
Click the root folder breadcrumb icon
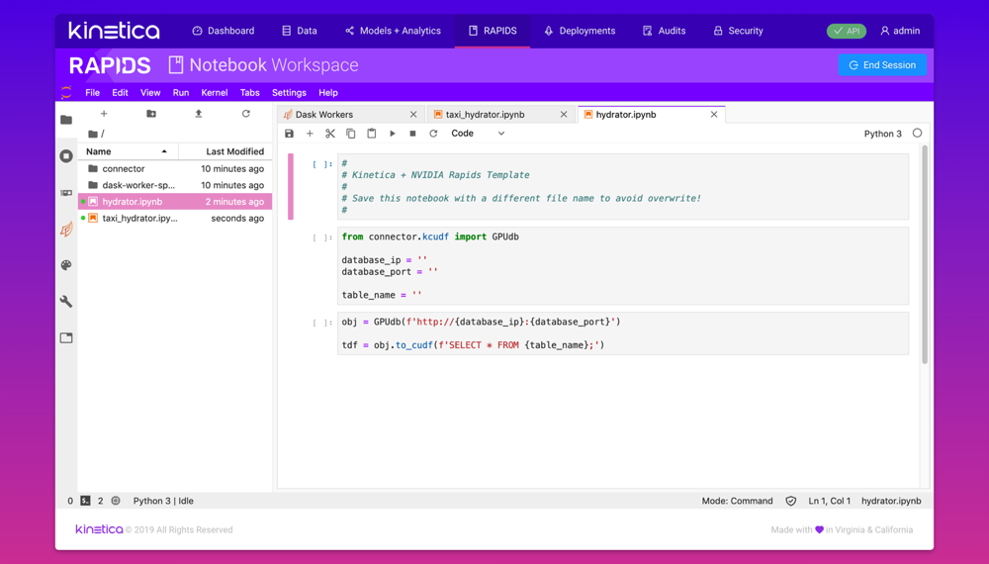pyautogui.click(x=93, y=134)
